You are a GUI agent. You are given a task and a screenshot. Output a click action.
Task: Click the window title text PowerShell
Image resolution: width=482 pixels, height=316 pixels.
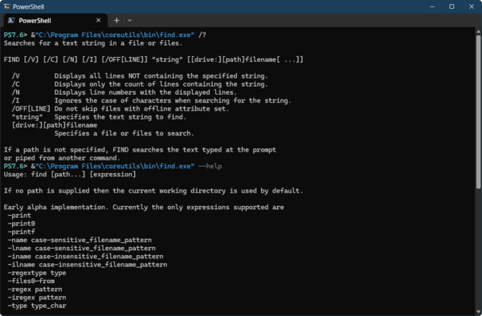click(x=29, y=6)
